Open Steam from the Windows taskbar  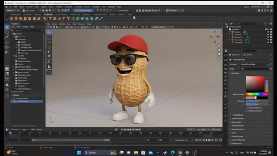165,152
